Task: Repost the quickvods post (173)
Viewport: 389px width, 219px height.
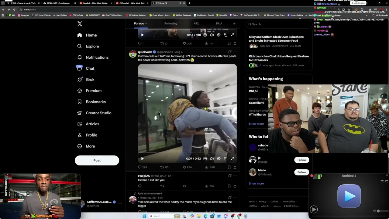Action: click(x=164, y=167)
